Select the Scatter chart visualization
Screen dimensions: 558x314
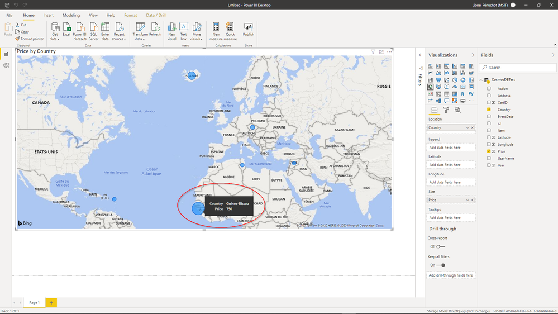pos(447,80)
